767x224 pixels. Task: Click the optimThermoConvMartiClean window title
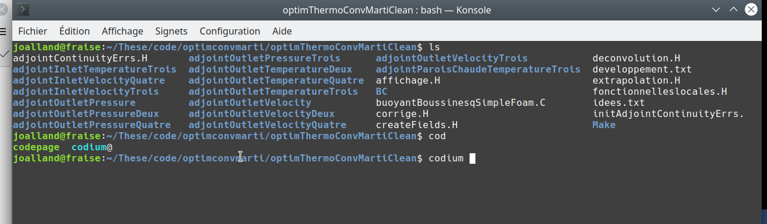pos(386,10)
